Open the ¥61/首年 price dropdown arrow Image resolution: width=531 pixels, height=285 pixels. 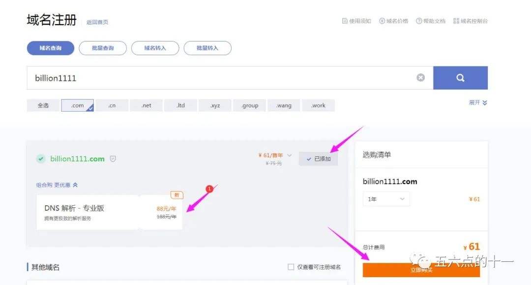click(290, 155)
